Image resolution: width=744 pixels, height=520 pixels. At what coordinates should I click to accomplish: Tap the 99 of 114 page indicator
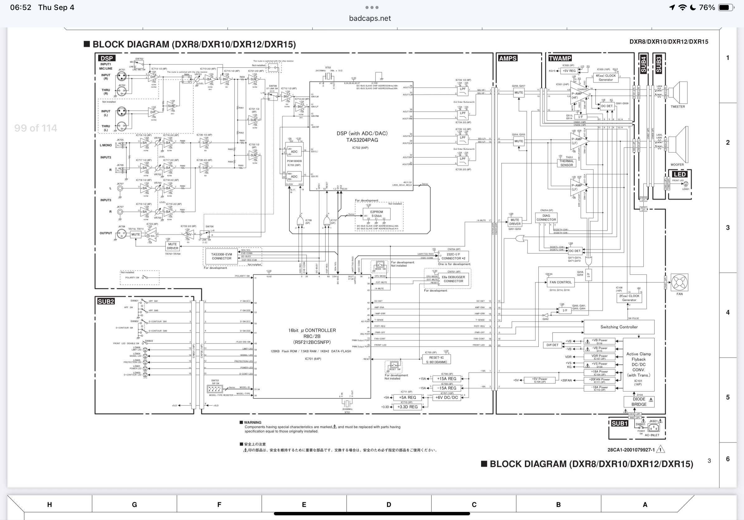coord(36,128)
